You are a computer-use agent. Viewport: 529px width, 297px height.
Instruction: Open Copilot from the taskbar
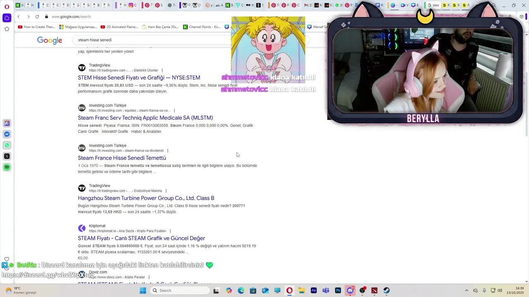pyautogui.click(x=229, y=290)
